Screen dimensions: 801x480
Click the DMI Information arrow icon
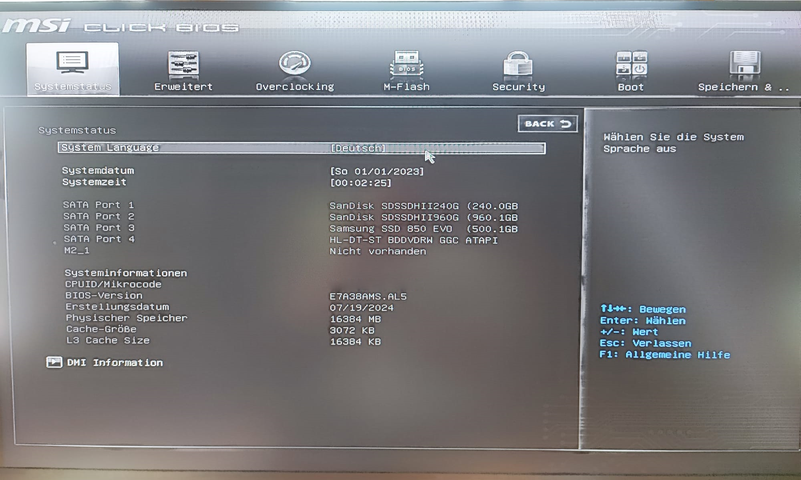54,362
